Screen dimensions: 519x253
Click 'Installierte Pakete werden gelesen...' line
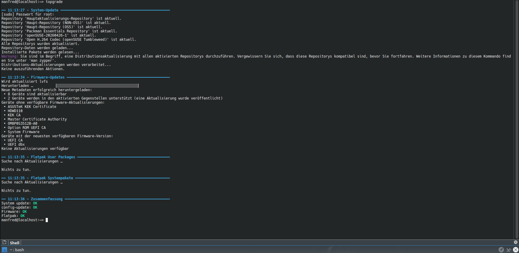click(40, 52)
